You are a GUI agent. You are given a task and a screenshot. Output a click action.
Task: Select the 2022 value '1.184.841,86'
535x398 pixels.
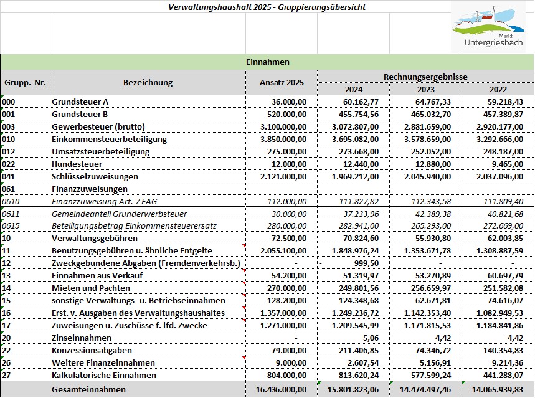[500, 326]
